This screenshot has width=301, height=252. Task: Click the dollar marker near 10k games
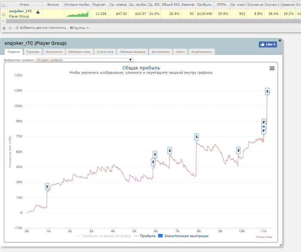coord(238,150)
